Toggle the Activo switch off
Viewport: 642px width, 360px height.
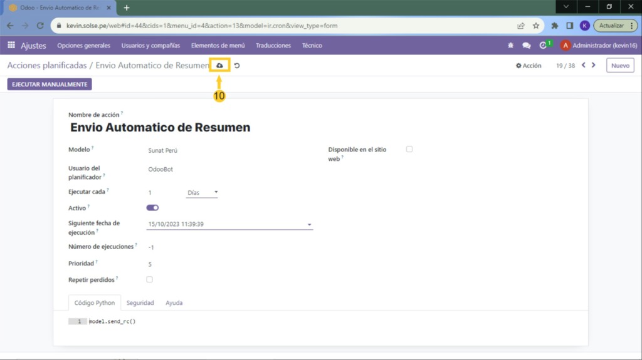click(x=152, y=208)
